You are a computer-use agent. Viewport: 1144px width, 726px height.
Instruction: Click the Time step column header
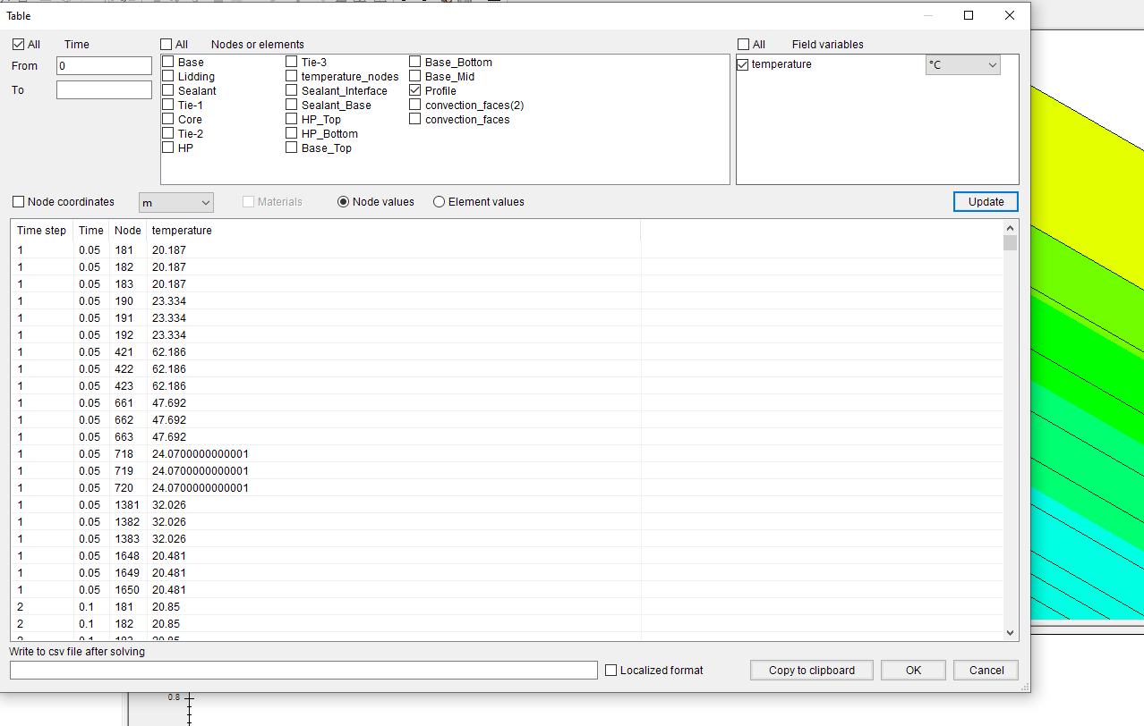tap(42, 231)
